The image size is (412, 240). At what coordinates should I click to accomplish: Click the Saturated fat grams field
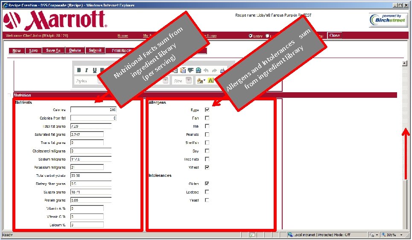(87, 135)
